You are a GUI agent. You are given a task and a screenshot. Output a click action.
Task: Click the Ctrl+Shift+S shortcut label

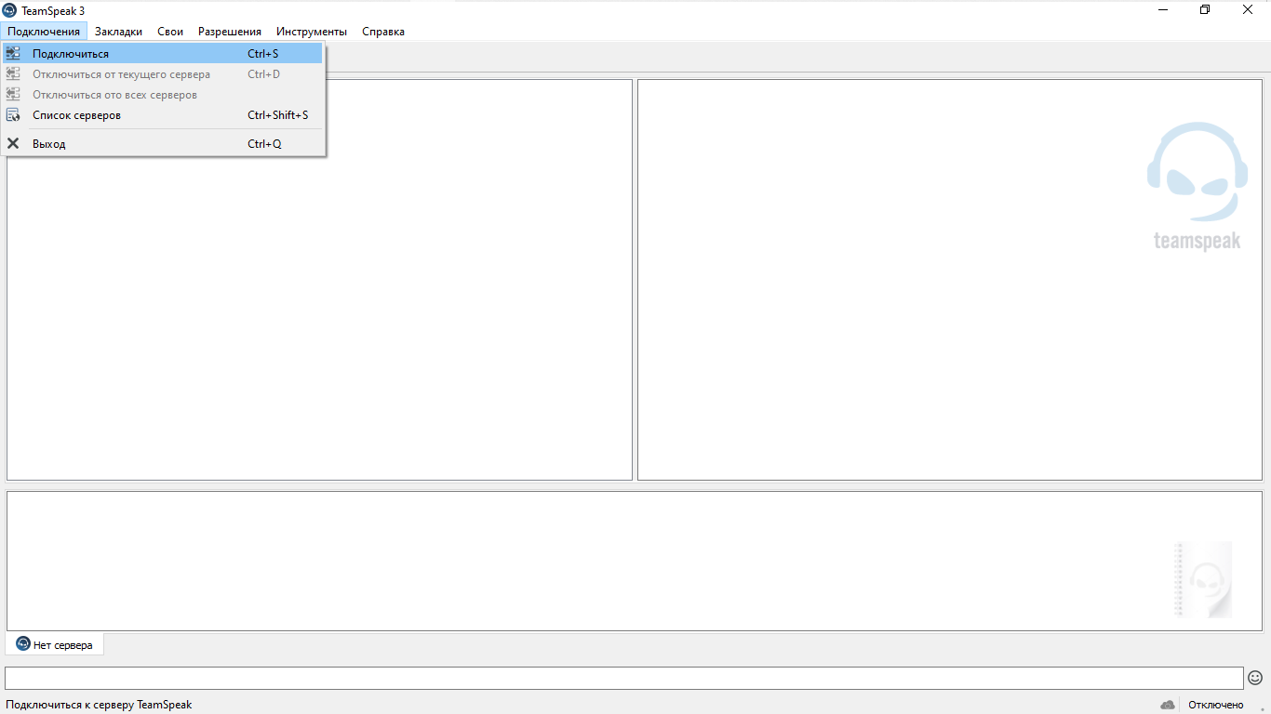(278, 115)
